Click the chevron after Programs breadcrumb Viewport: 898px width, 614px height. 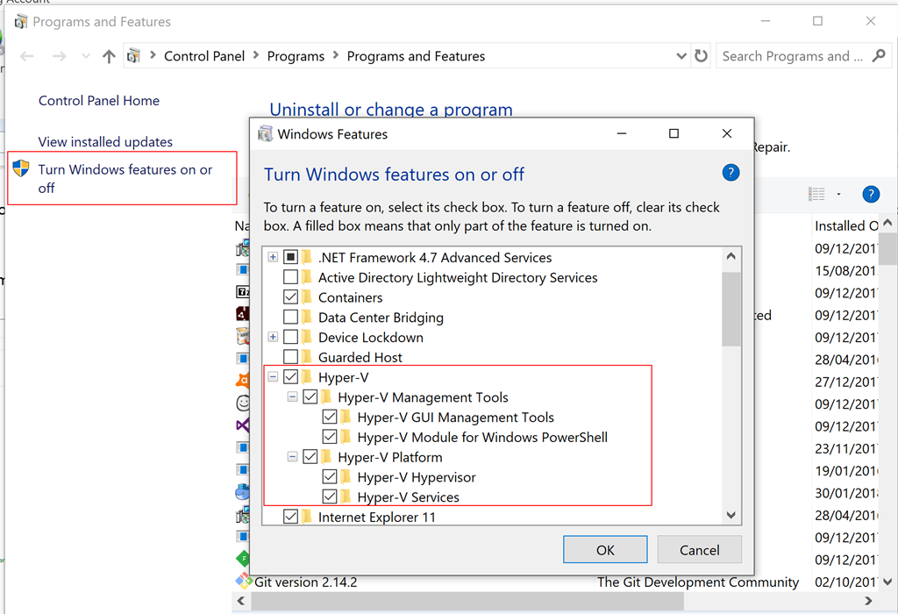[336, 55]
